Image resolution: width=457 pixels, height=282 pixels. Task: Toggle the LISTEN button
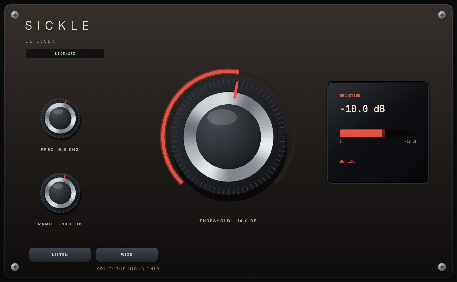click(x=60, y=255)
